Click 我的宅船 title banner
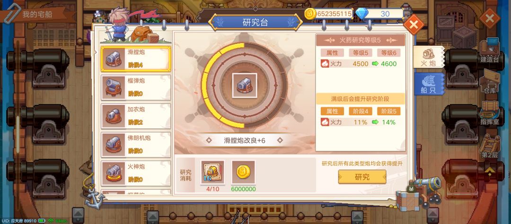Screen dimensions: 511x224 (x=37, y=14)
